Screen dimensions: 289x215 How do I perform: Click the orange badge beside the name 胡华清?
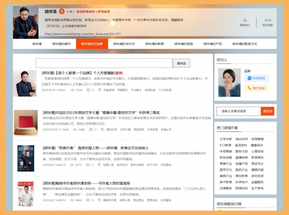(61, 12)
